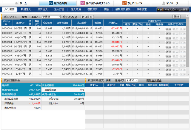Click 決済 button for position 0000002
This screenshot has height=130, width=191.
[168, 34]
